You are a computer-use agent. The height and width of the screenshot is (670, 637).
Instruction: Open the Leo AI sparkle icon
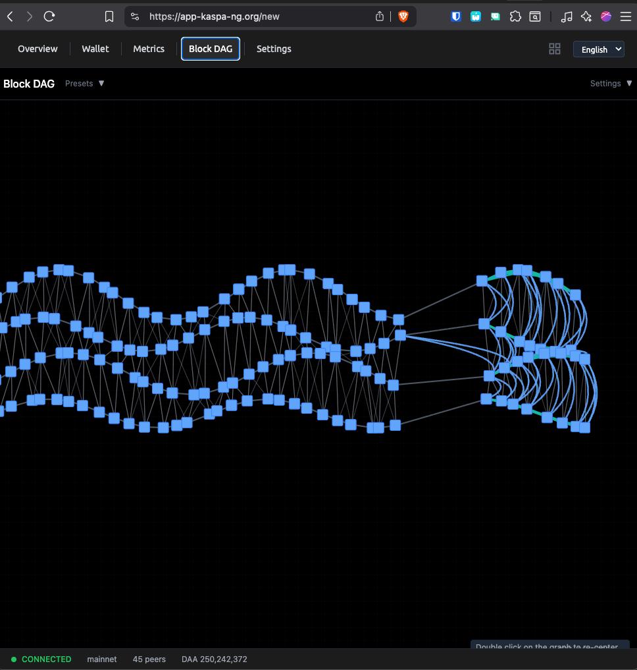pyautogui.click(x=586, y=16)
